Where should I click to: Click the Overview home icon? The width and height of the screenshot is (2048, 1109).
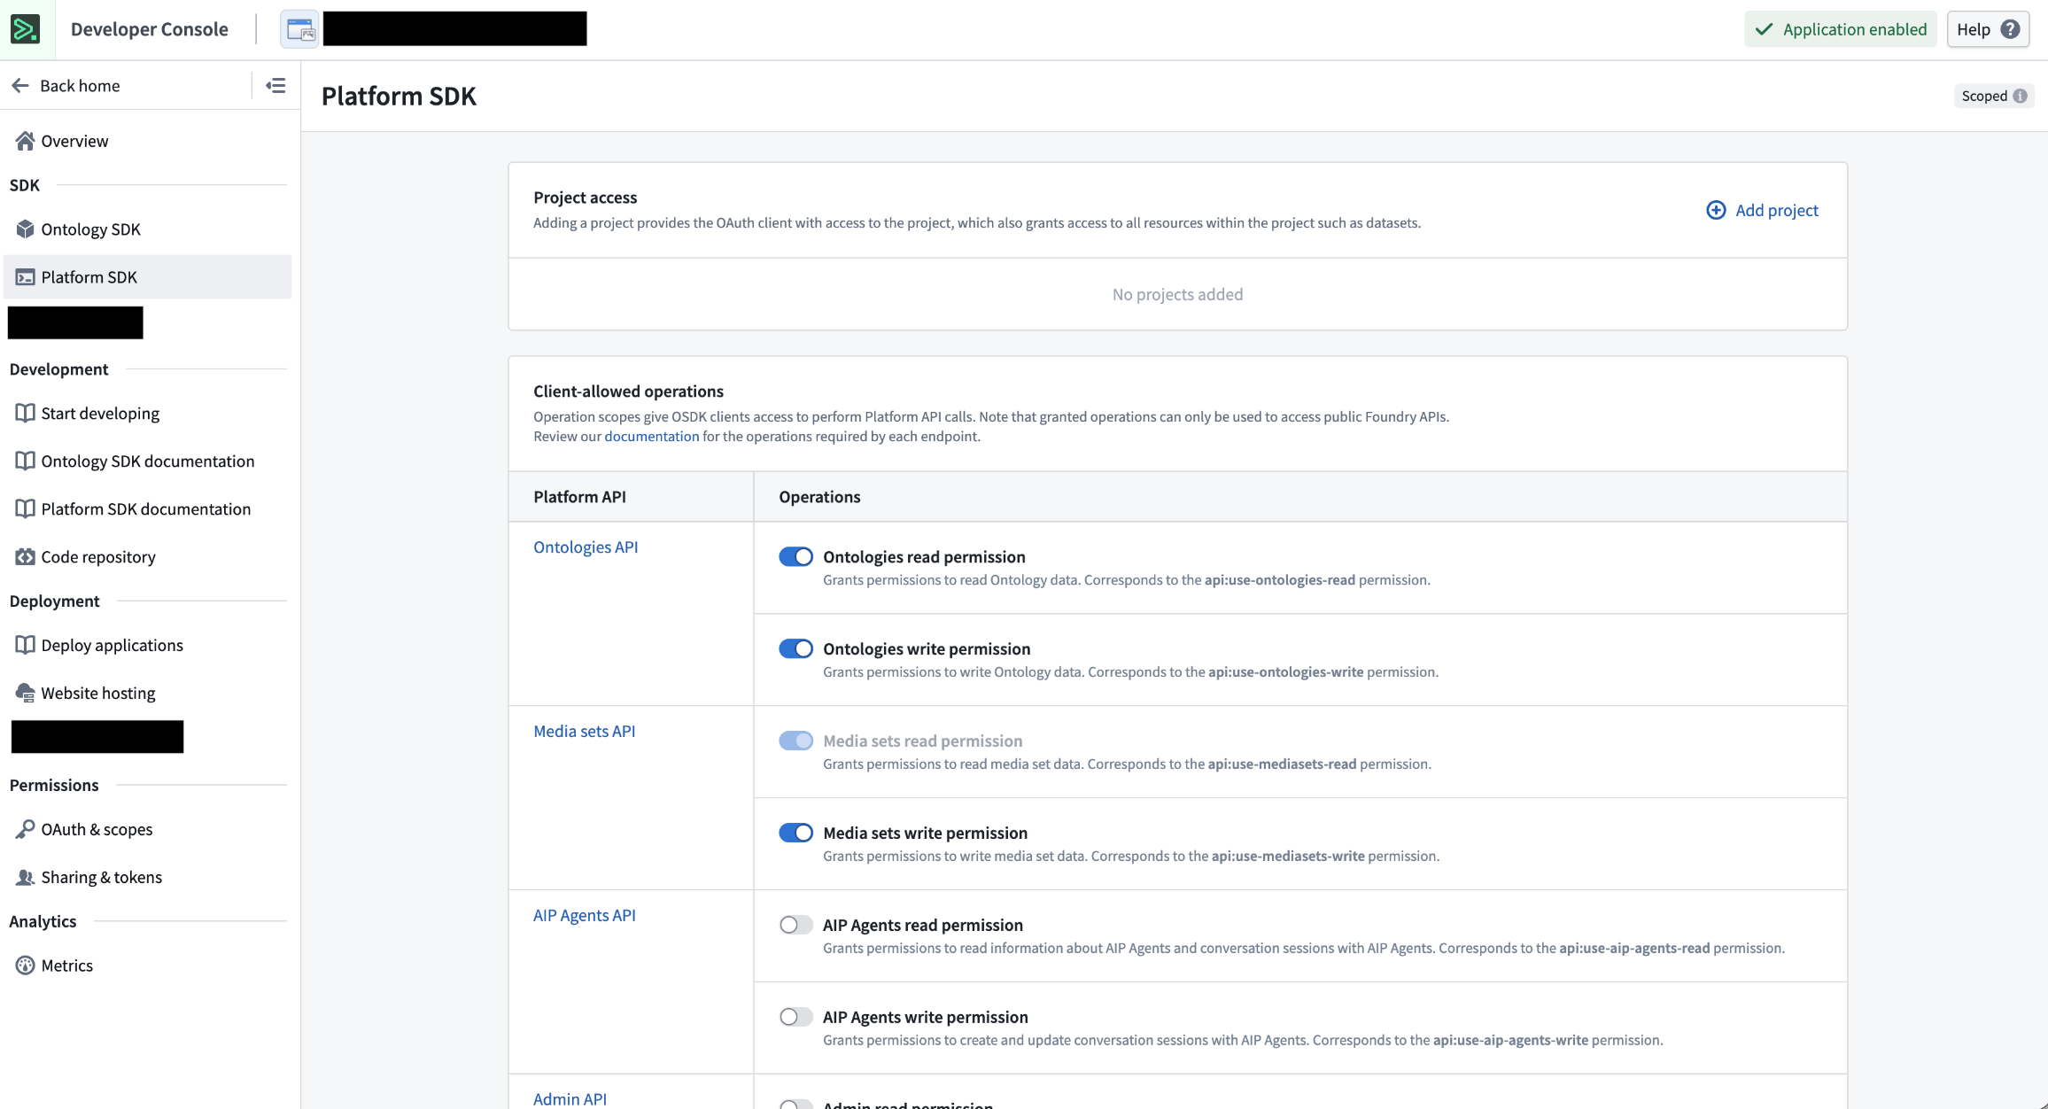(x=25, y=140)
